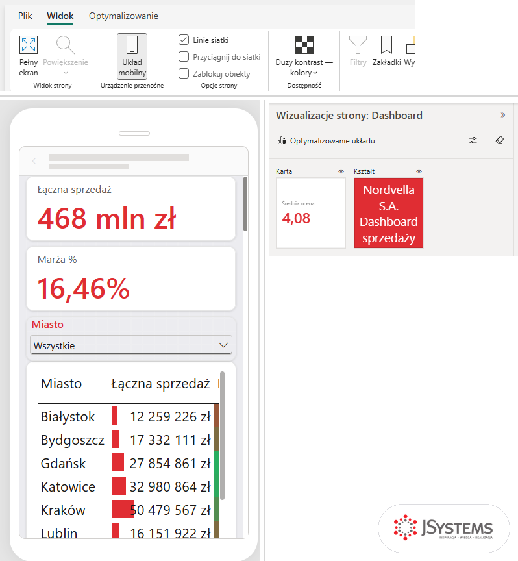Collapse the Wizualizacje strony pane
Viewport: 518px width, 561px height.
[x=502, y=115]
